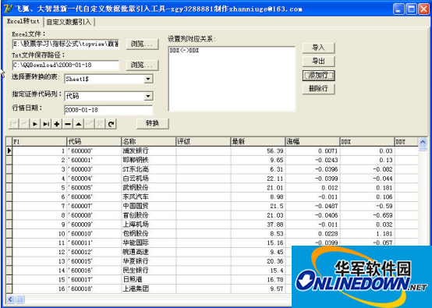Viewport: 432px width, 308px height.
Task: Select cell 上港集团
Action: (148, 289)
